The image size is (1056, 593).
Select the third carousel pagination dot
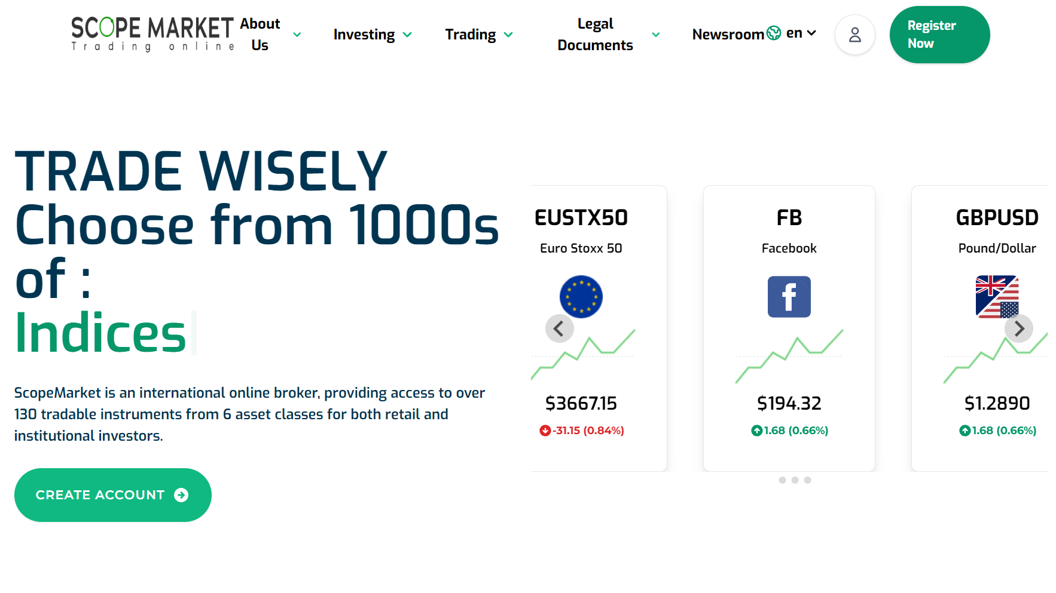click(x=807, y=480)
